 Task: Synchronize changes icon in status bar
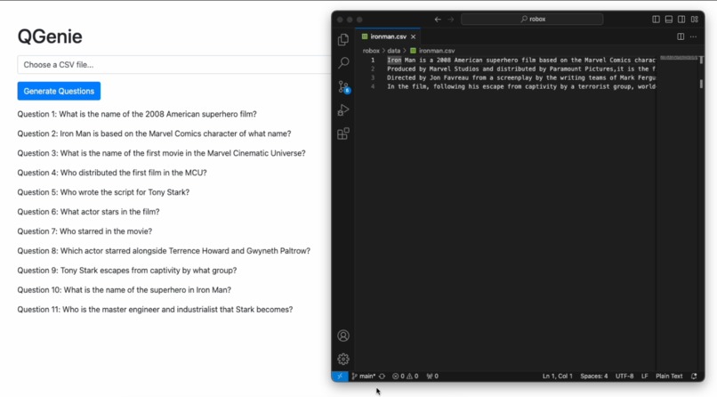tap(382, 376)
